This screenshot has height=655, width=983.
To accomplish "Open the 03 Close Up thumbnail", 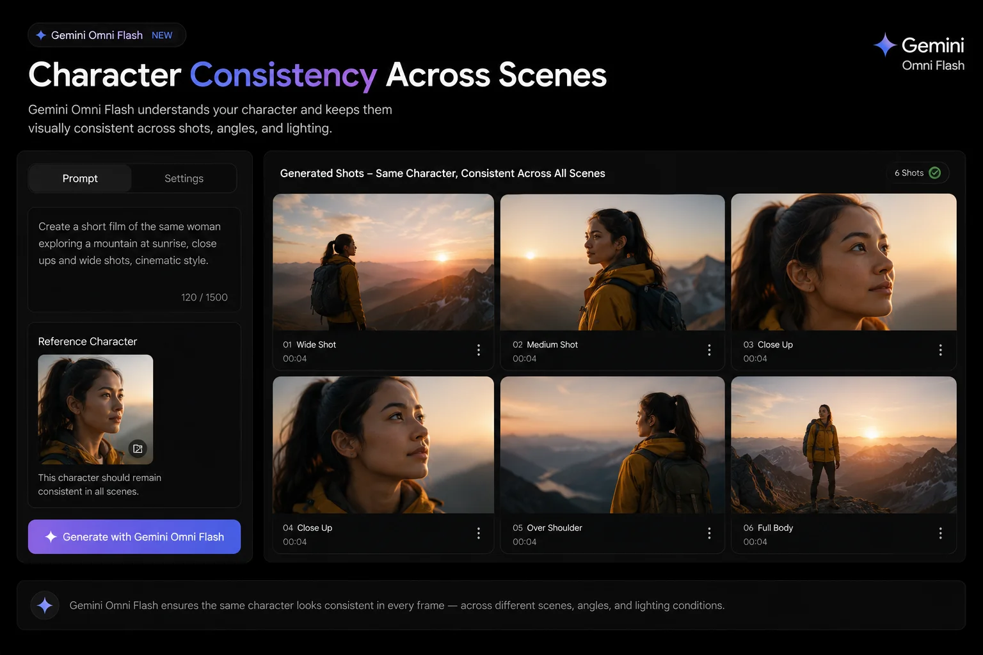I will [843, 262].
